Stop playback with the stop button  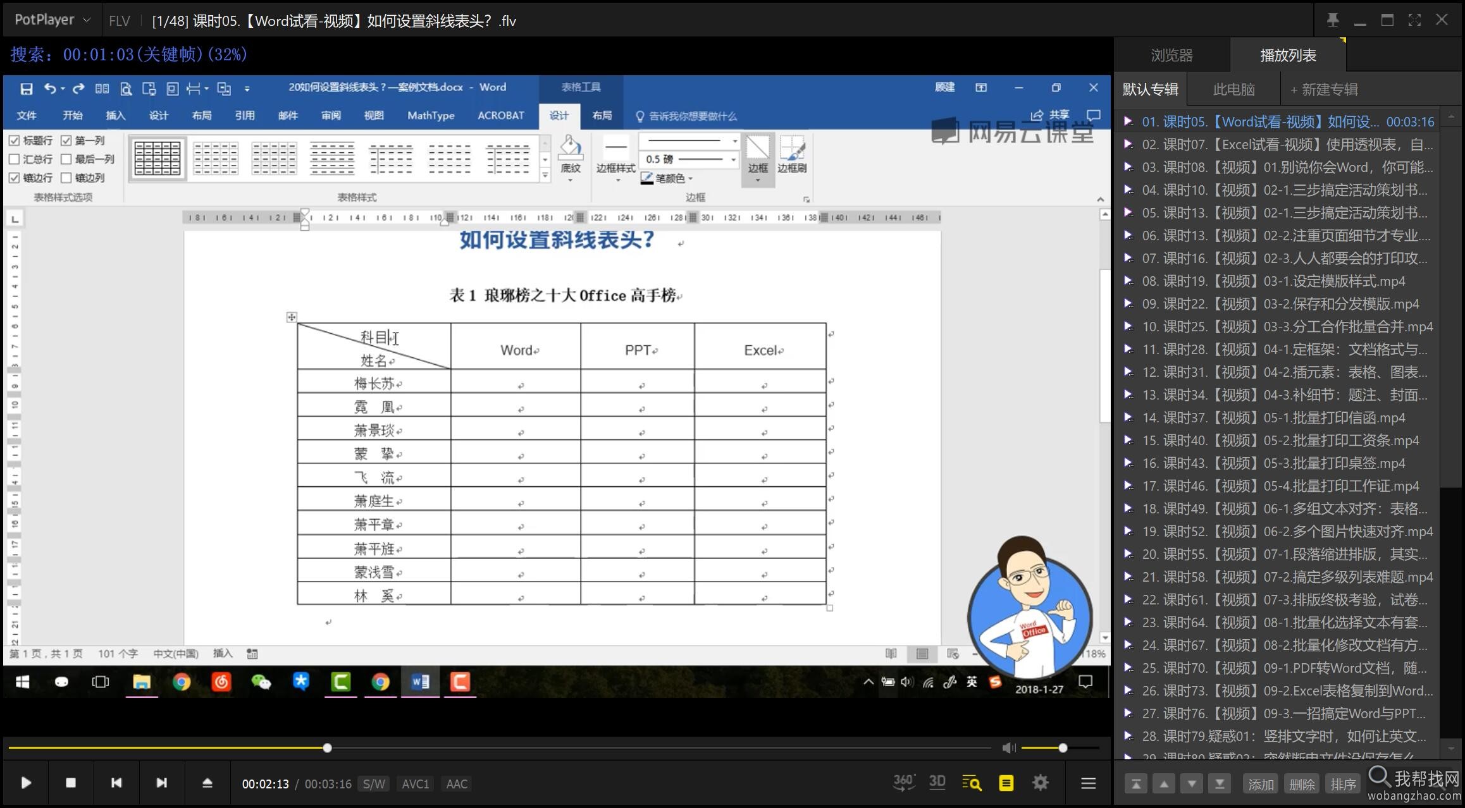pos(71,783)
